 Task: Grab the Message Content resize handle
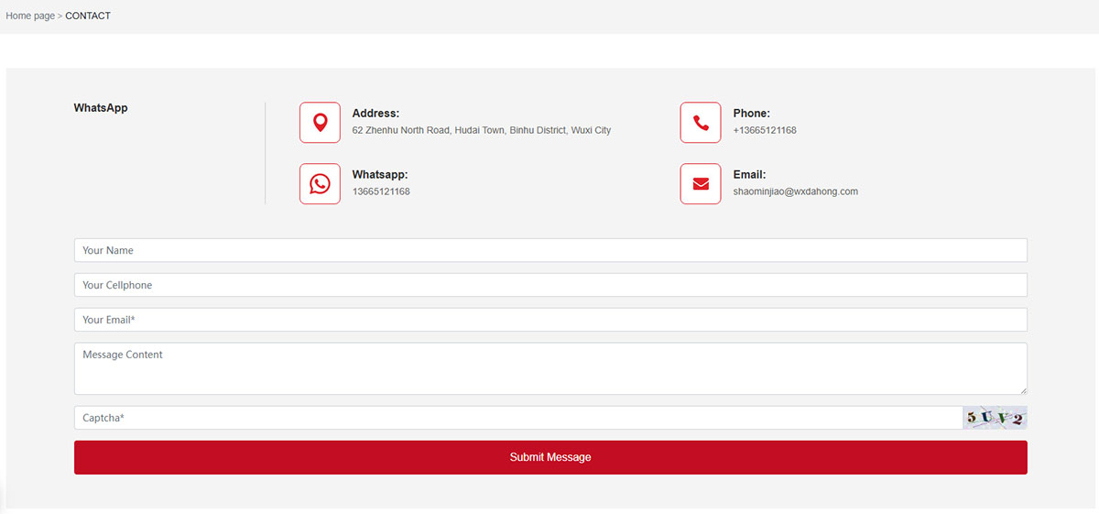coord(1023,390)
